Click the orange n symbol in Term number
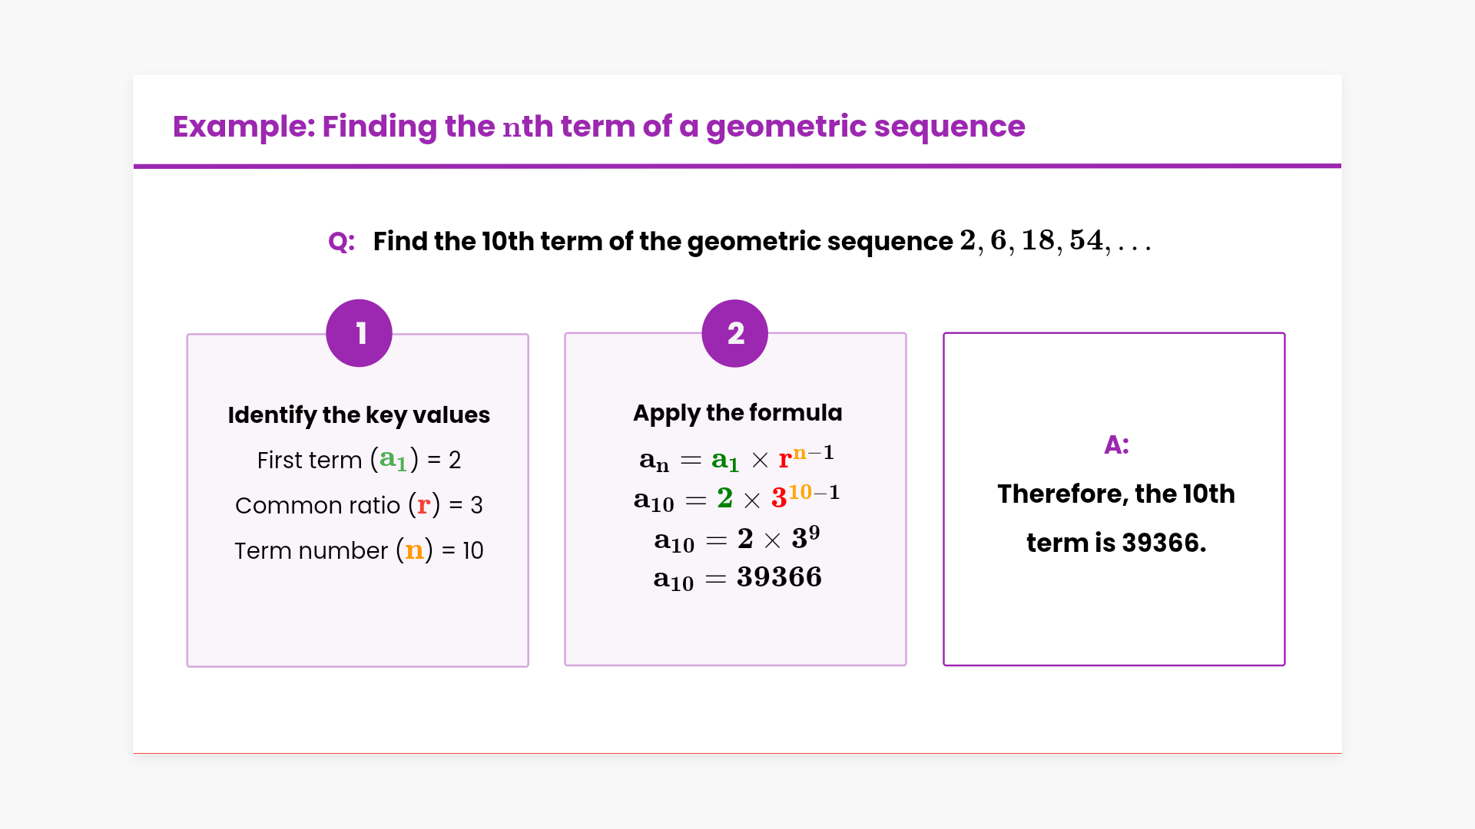 point(414,550)
